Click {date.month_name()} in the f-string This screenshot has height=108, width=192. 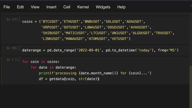[98, 73]
